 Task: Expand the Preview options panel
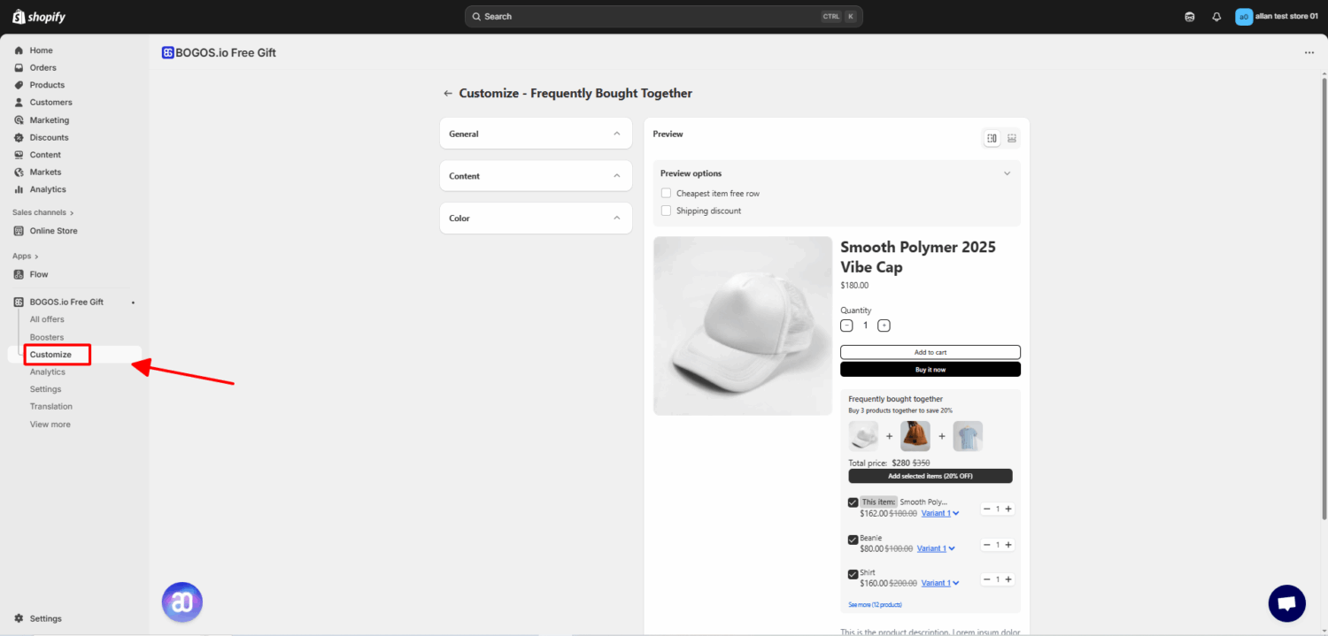[1007, 173]
